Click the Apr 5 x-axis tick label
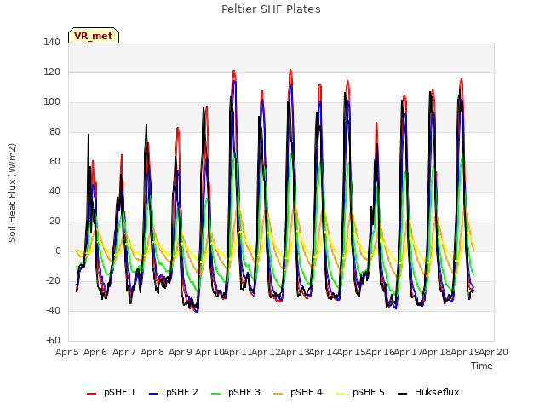The width and height of the screenshot is (545, 409). point(66,352)
